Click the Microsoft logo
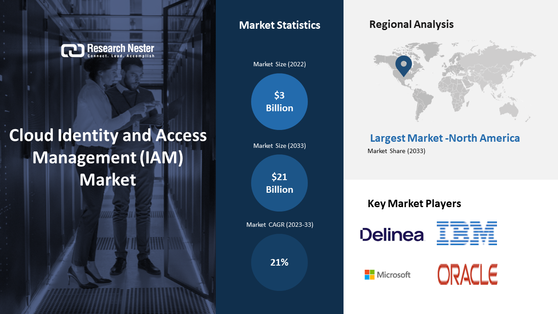Viewport: 558px width, 314px height. pos(388,275)
